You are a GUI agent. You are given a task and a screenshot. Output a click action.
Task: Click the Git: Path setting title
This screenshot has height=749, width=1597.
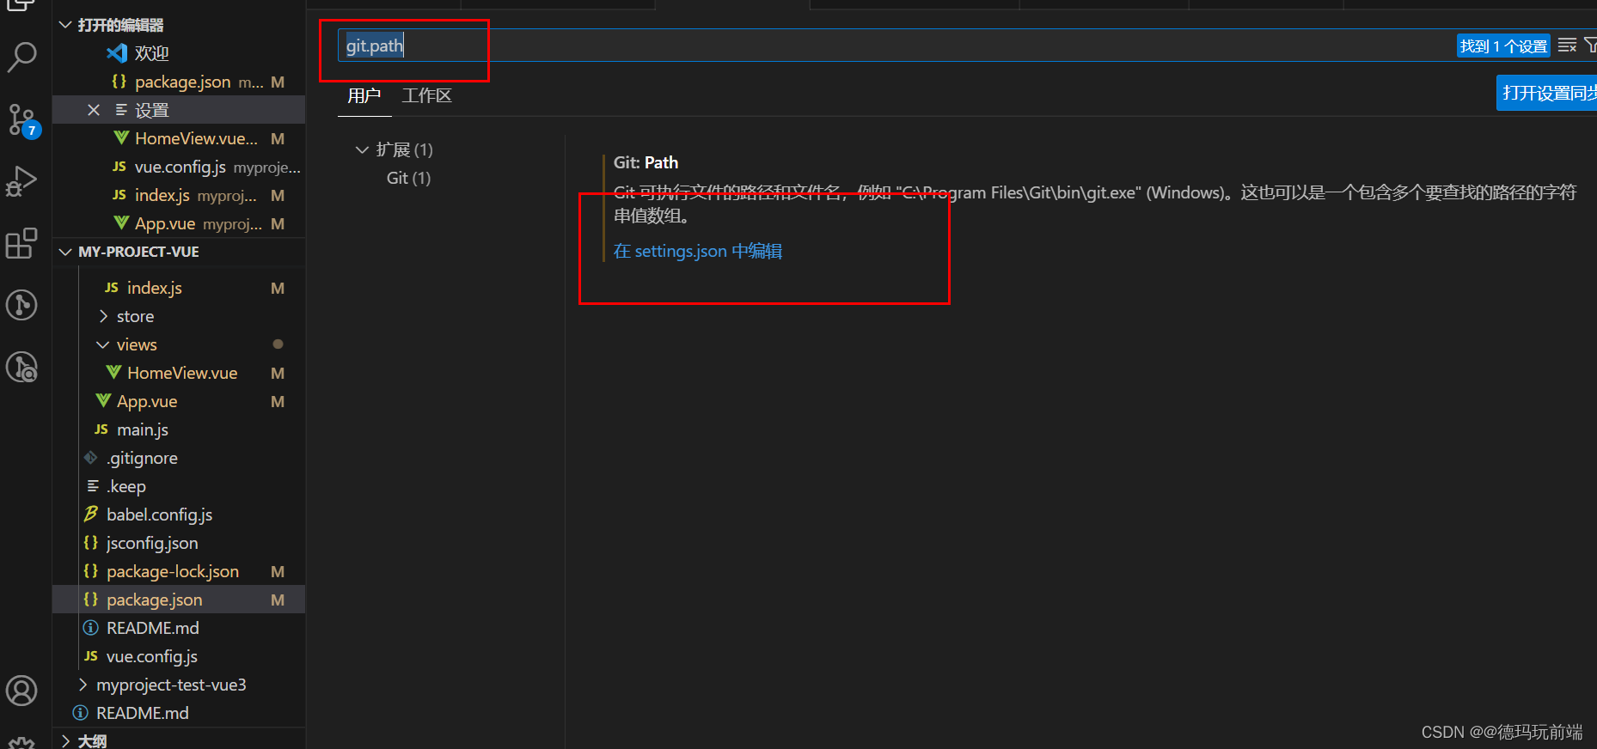click(646, 162)
